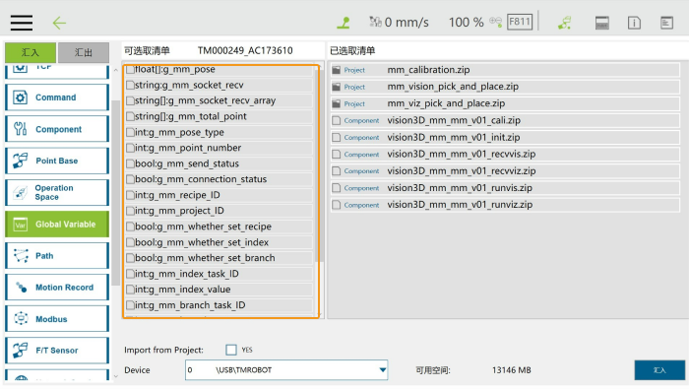Check bool:g_mm_send_status variable
Viewport: 689px width, 389px height.
(130, 163)
